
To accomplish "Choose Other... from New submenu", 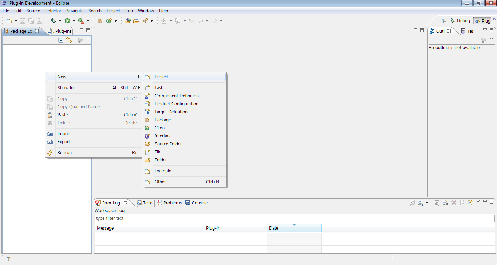I will click(x=184, y=182).
